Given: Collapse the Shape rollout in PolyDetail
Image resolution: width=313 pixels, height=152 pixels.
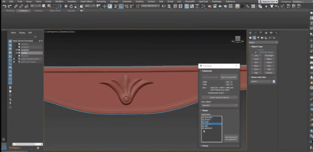Looking at the screenshot, I should (x=205, y=110).
